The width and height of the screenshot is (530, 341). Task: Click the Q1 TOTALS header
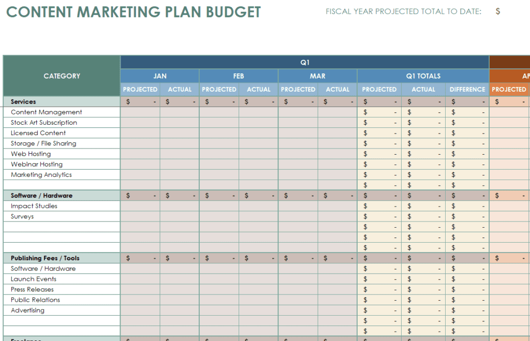click(423, 76)
